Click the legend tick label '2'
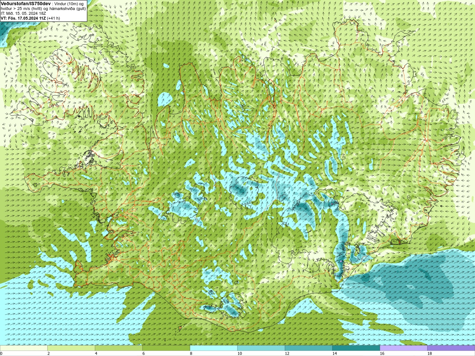The width and height of the screenshot is (475, 356). point(49,353)
